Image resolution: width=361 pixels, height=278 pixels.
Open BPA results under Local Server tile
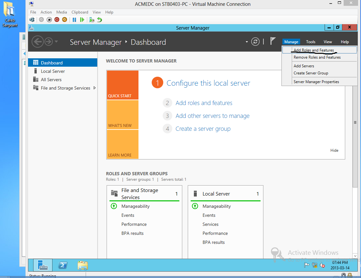[x=214, y=242]
